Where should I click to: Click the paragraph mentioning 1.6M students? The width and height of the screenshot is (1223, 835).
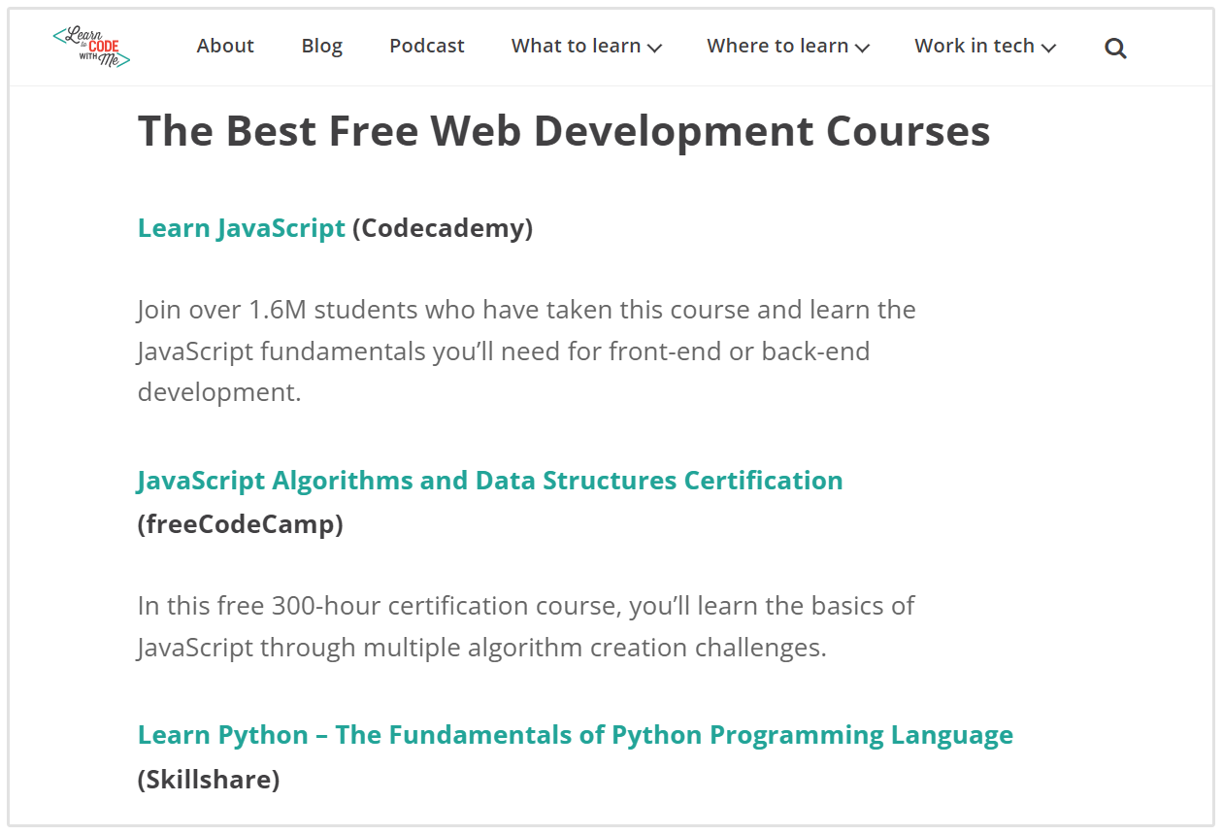click(x=526, y=351)
